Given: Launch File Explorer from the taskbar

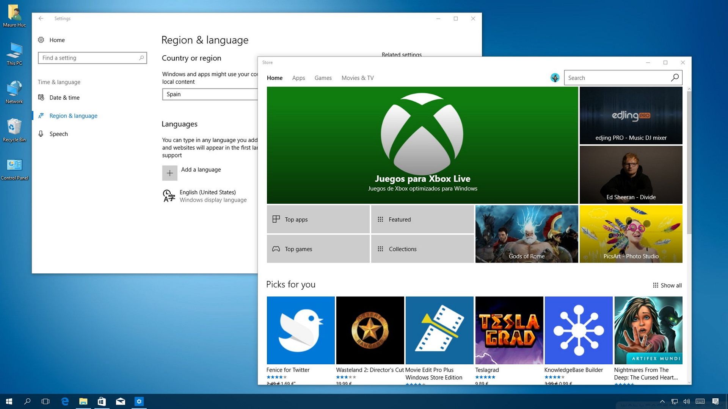Looking at the screenshot, I should pos(83,401).
